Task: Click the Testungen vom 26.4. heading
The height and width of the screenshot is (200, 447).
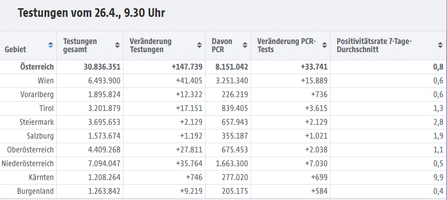Action: [91, 13]
